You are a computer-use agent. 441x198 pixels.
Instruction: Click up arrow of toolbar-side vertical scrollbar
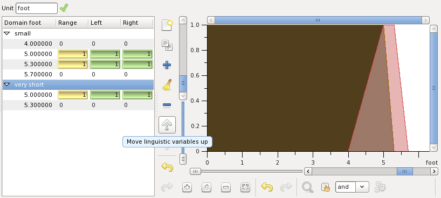(x=183, y=20)
